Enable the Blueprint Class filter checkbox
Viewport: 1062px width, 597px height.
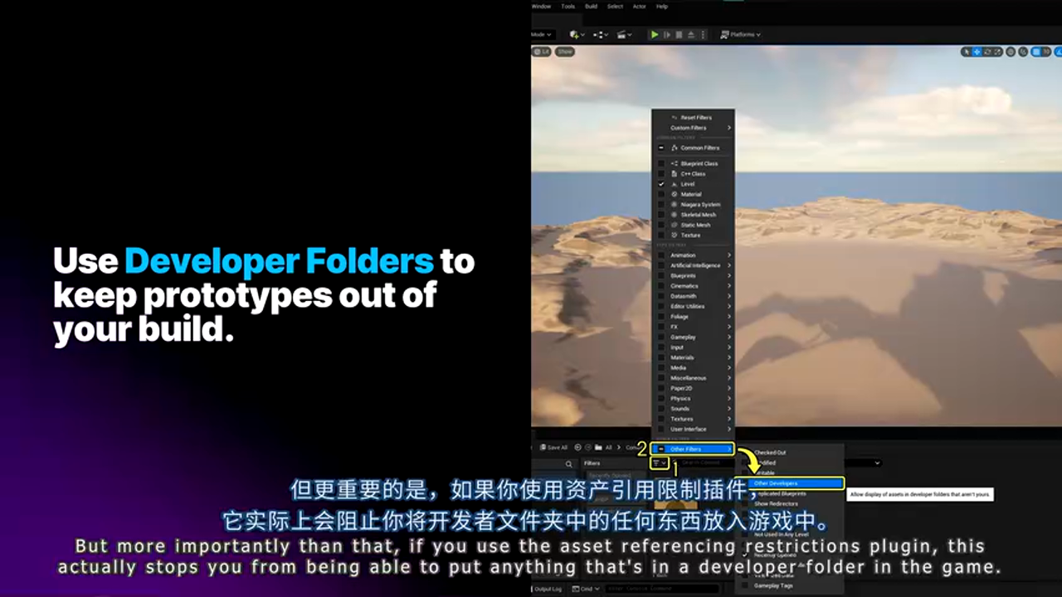click(661, 163)
